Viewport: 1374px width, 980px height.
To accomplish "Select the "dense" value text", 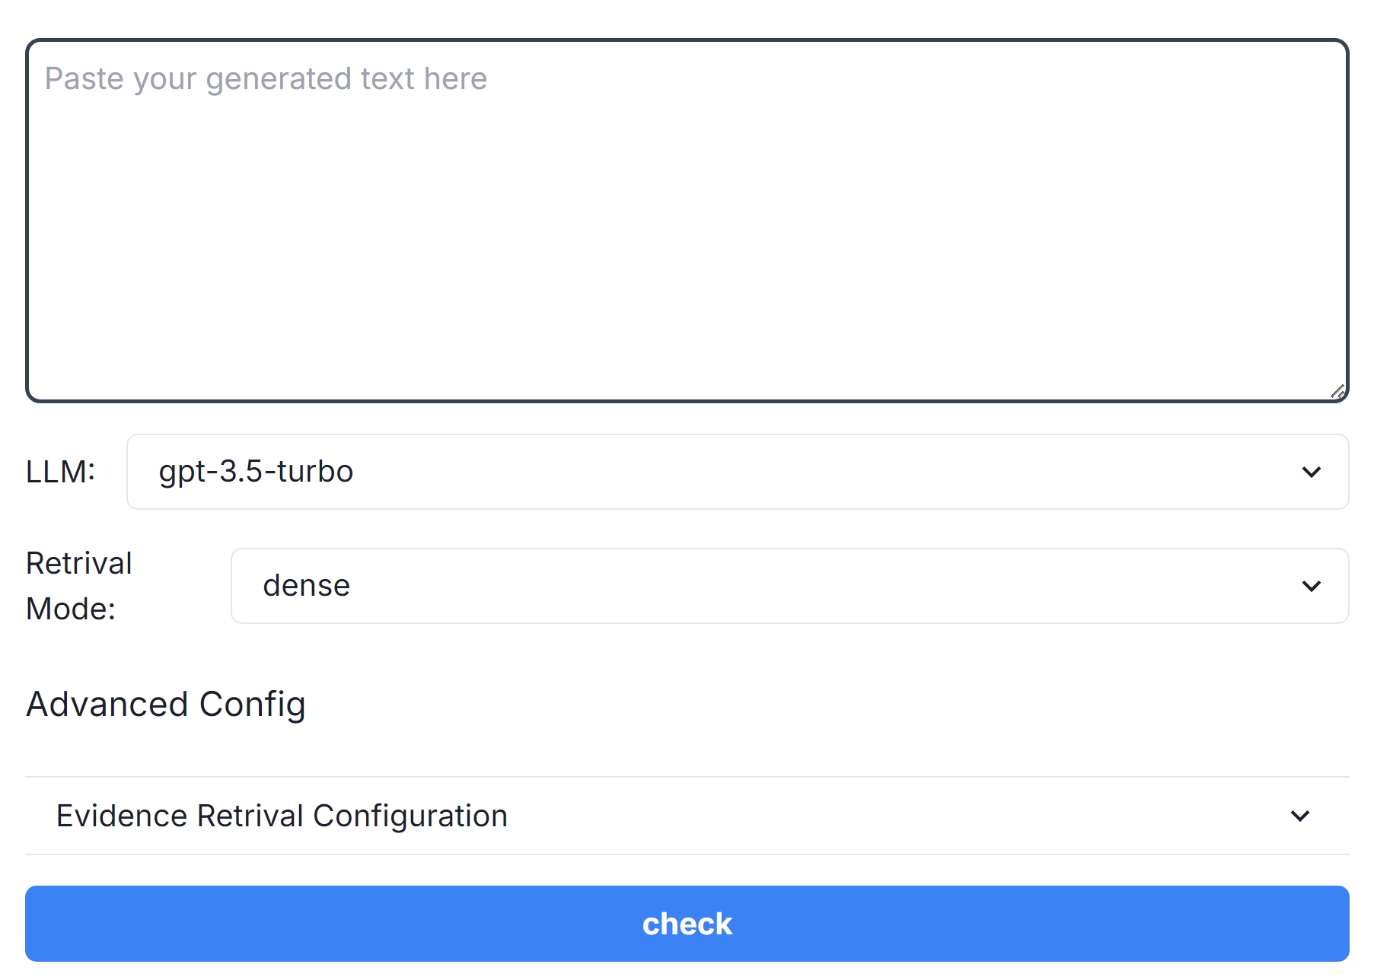I will click(x=306, y=586).
